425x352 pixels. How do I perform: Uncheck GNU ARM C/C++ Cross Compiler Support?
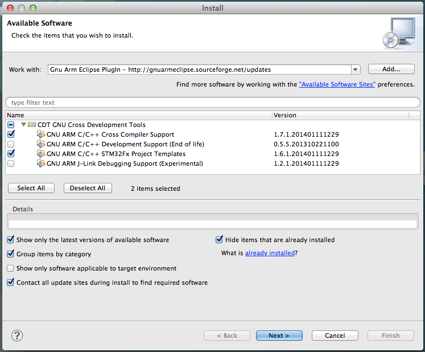11,134
